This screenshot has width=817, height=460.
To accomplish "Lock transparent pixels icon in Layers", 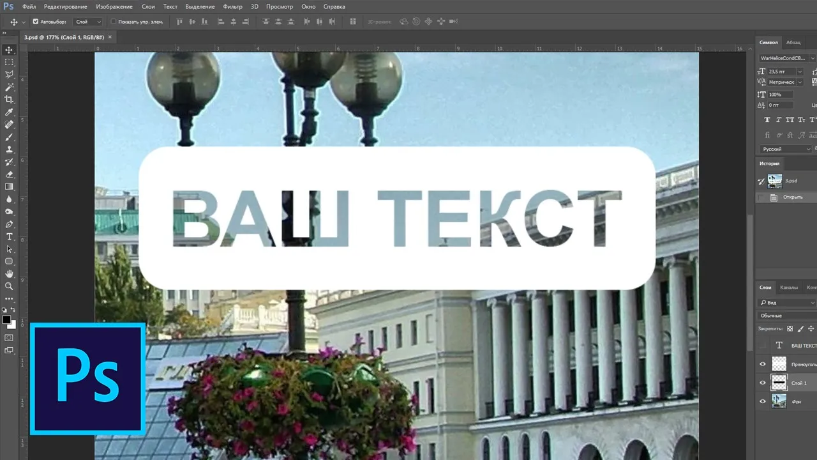I will (x=790, y=328).
